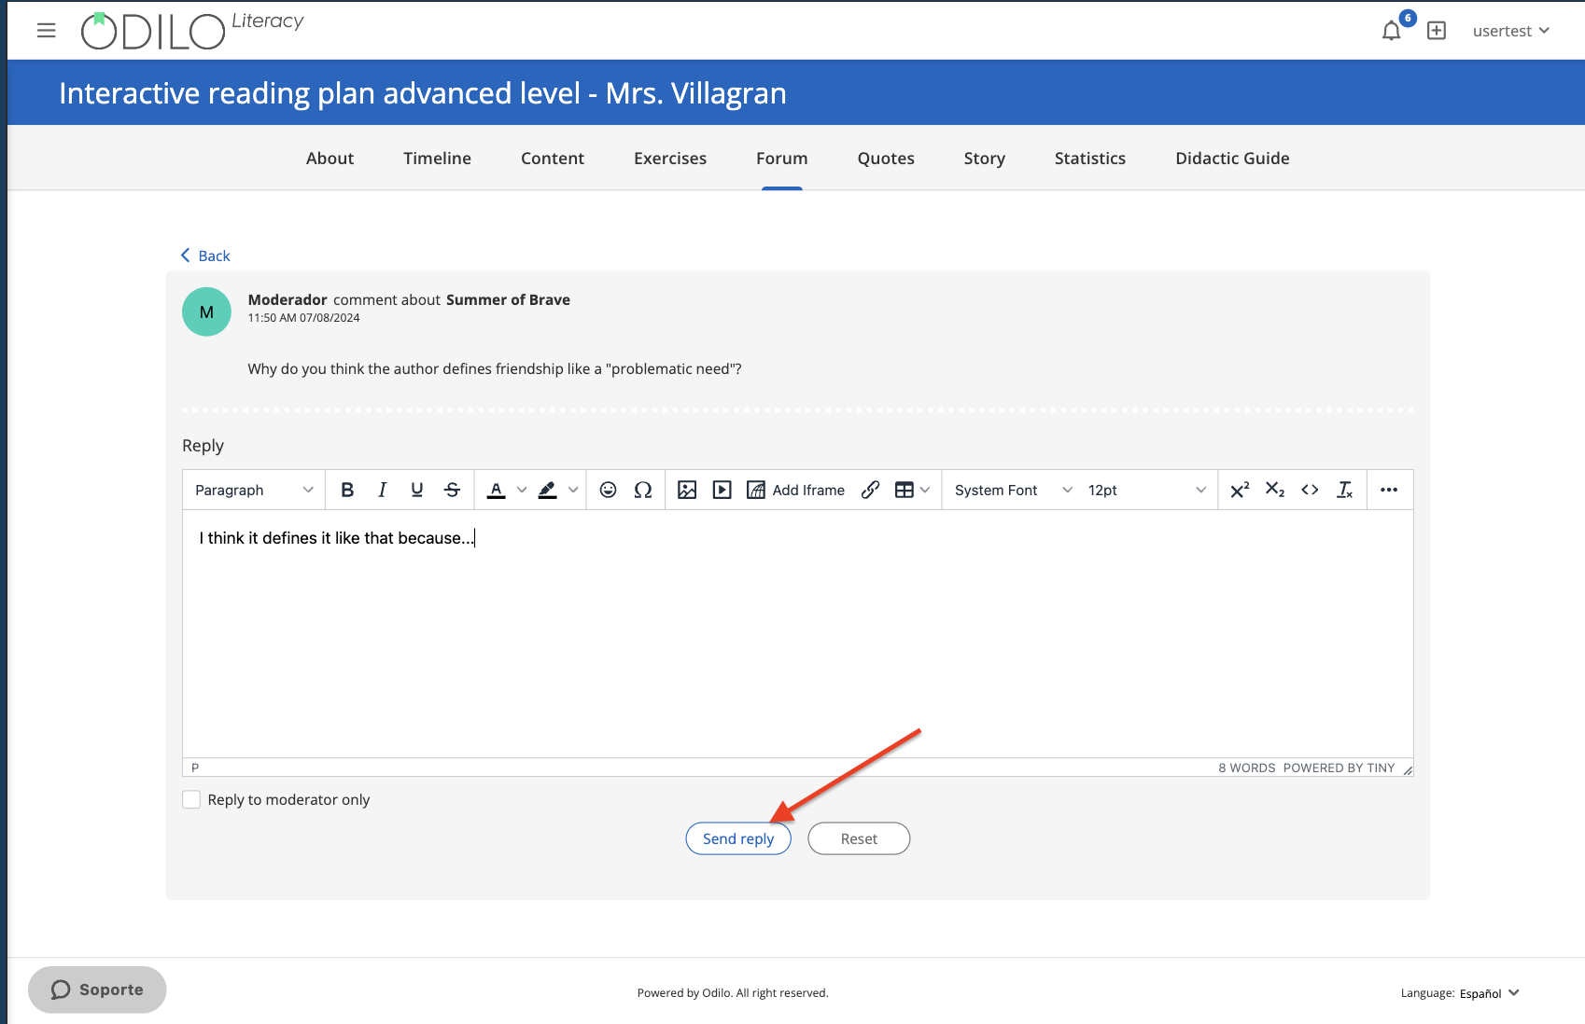The height and width of the screenshot is (1024, 1585).
Task: Open the emoji picker
Action: pos(608,490)
